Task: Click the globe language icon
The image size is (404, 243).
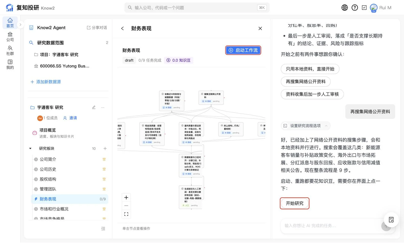Action: point(344,8)
